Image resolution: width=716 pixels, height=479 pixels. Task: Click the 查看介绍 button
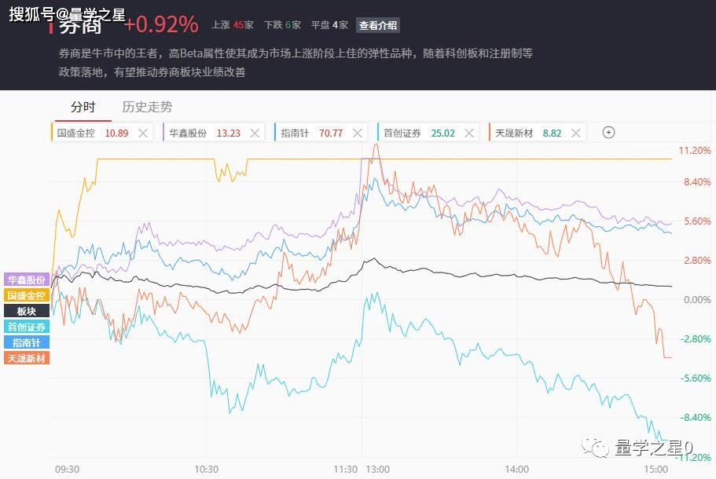(378, 25)
